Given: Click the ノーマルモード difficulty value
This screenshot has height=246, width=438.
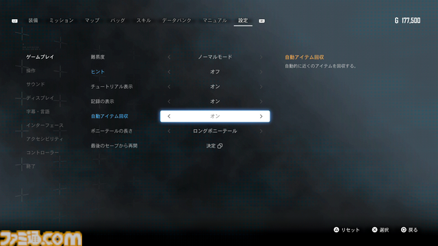Looking at the screenshot, I should [215, 57].
